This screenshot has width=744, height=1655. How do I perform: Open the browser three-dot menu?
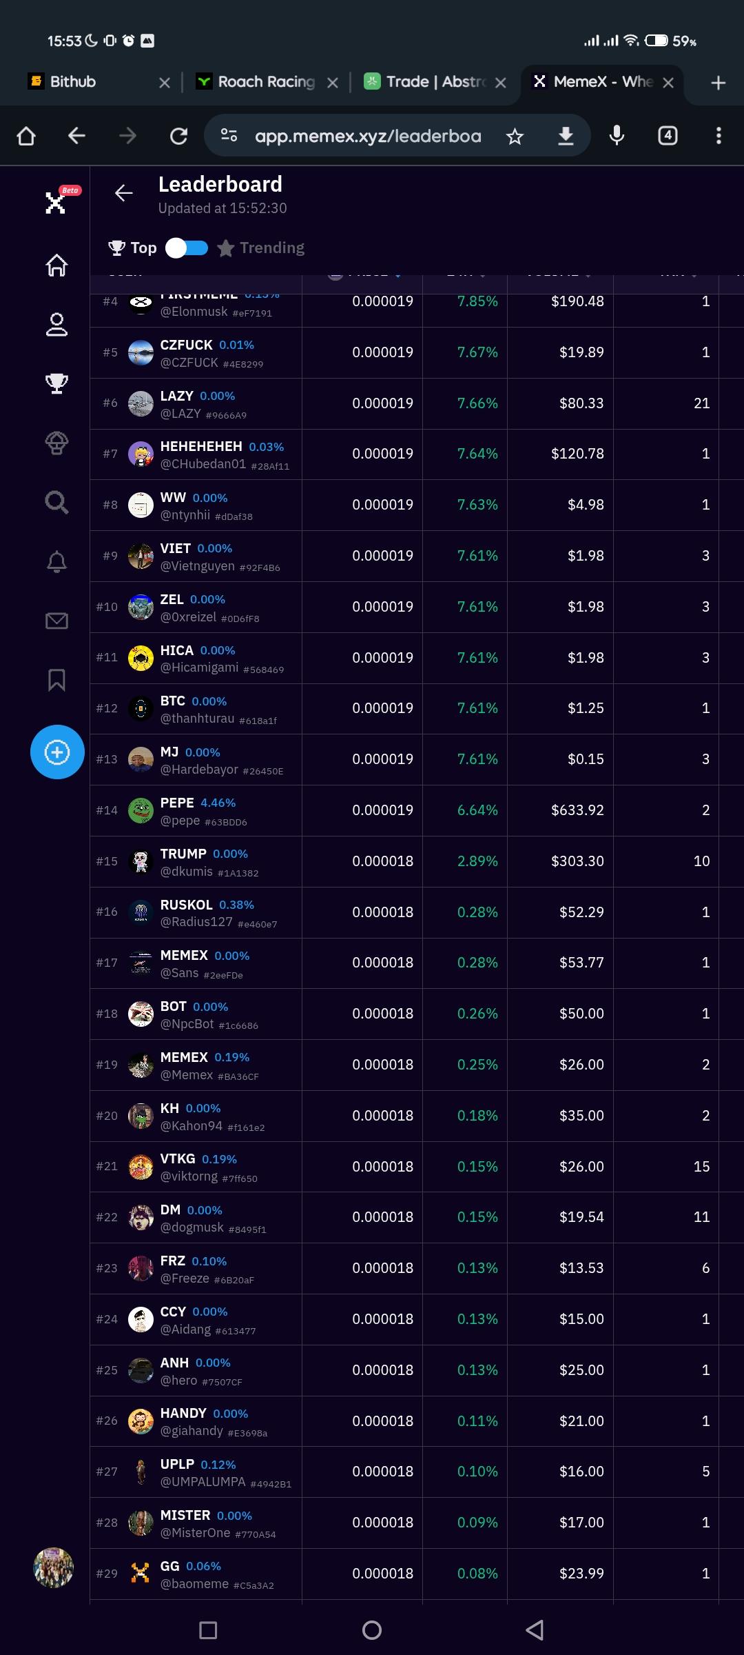tap(718, 136)
